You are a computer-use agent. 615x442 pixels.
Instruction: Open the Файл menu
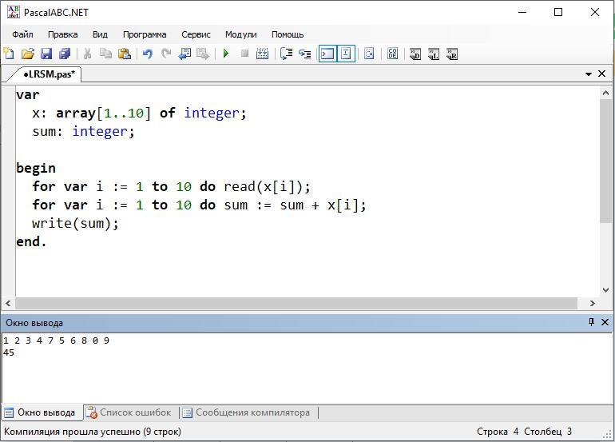(x=22, y=34)
